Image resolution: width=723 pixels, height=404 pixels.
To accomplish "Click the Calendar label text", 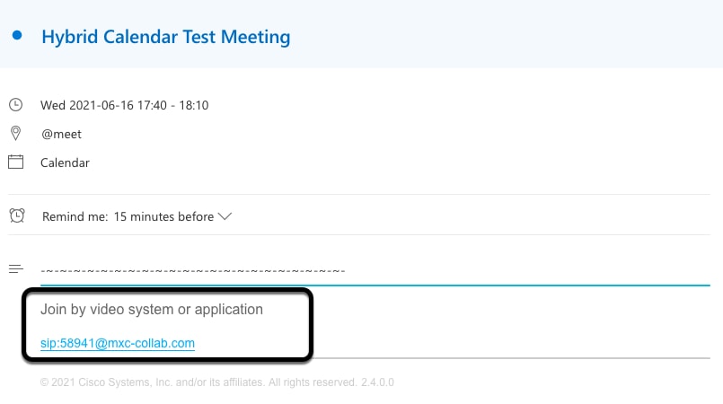I will point(65,162).
